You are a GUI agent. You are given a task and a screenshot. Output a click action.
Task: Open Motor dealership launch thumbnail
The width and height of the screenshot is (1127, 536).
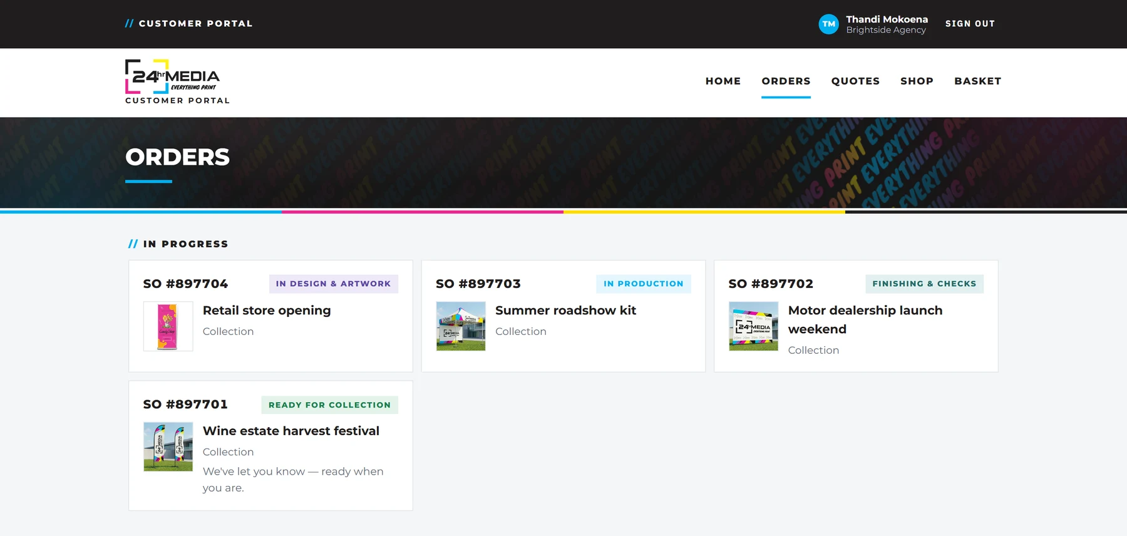pos(753,326)
